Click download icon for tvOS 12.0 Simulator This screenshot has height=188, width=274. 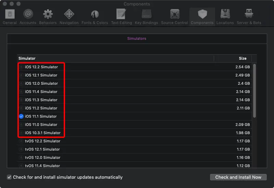pos(21,157)
